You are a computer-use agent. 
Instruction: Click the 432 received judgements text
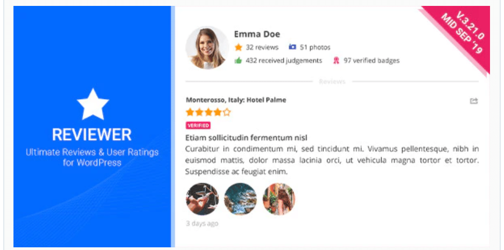284,61
